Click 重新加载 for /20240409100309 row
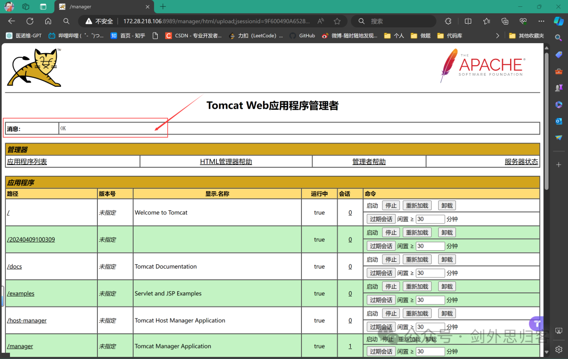This screenshot has width=568, height=359. pos(417,233)
